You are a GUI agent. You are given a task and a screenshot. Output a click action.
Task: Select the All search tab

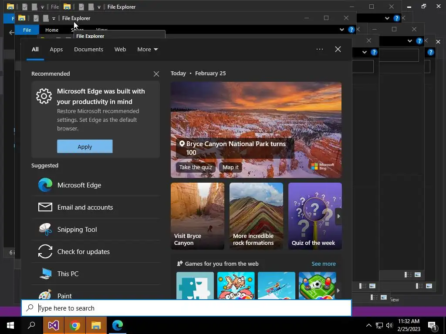[x=35, y=50]
